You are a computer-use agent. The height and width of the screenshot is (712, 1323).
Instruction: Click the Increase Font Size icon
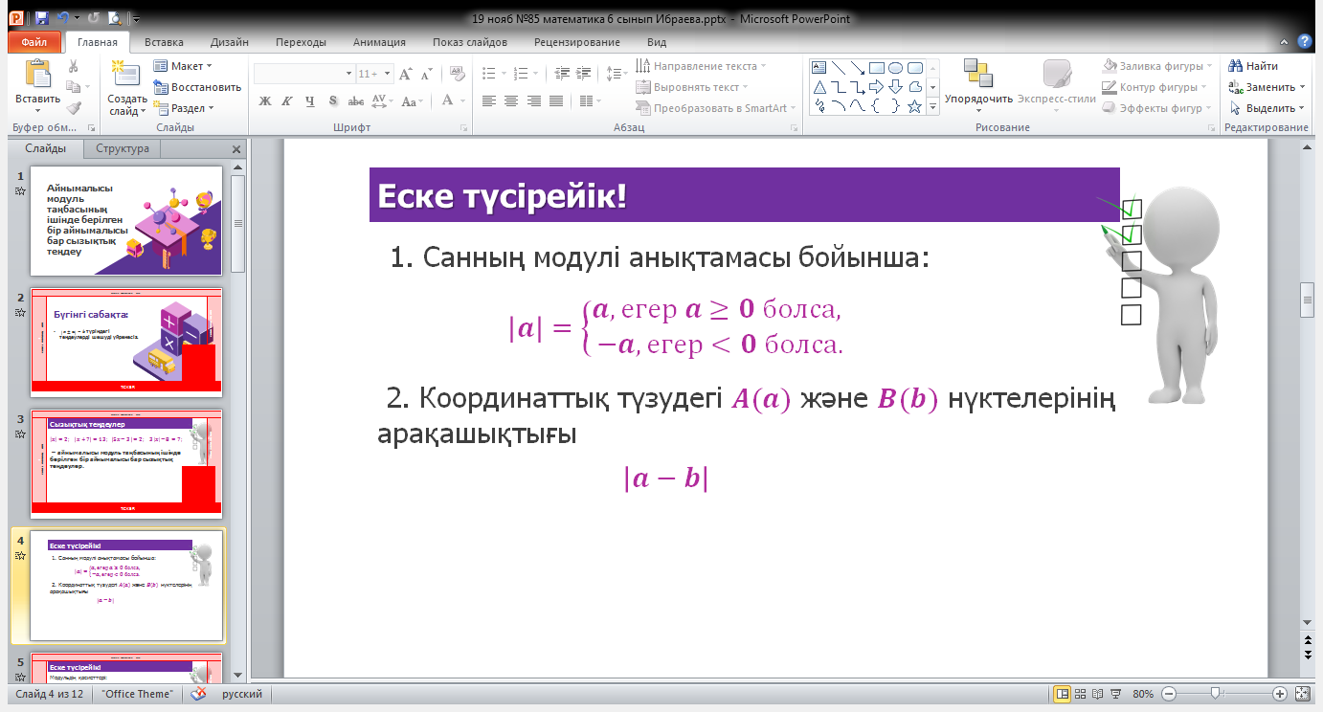(x=406, y=74)
